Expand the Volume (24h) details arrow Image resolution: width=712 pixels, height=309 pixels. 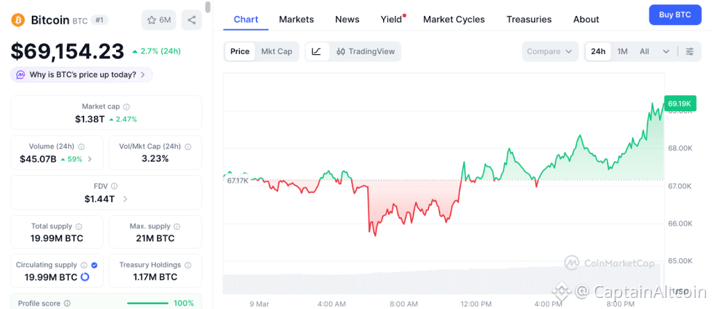coord(89,159)
